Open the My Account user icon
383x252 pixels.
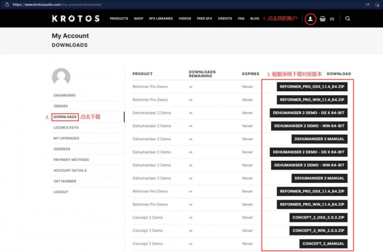click(310, 19)
